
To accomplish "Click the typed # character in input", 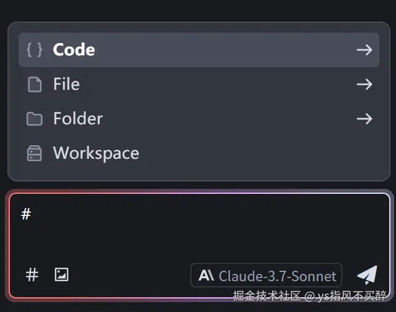I will click(26, 214).
